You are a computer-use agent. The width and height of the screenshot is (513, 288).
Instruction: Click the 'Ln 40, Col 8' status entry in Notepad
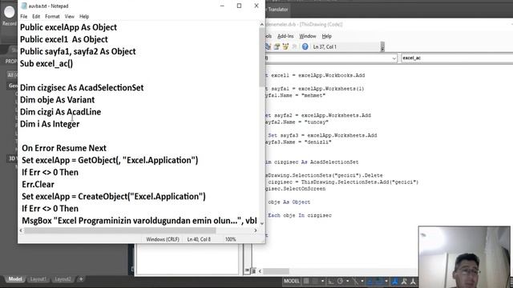(x=199, y=239)
